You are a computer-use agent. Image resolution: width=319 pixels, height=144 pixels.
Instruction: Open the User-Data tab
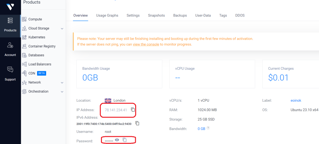point(203,16)
